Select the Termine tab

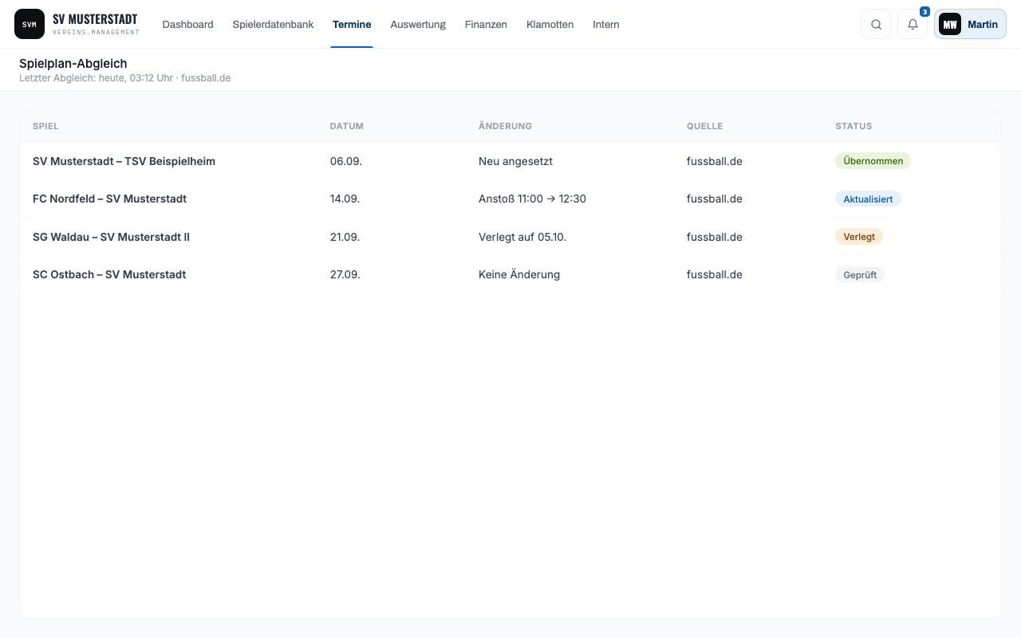pos(352,24)
